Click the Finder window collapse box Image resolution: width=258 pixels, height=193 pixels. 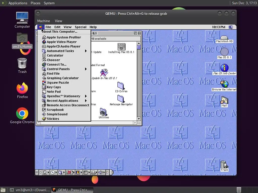[139, 33]
